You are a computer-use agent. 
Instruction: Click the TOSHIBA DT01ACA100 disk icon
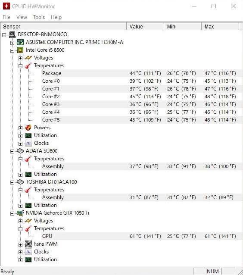click(20, 182)
